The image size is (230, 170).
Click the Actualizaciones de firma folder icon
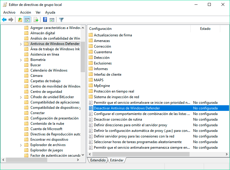[x=91, y=35]
